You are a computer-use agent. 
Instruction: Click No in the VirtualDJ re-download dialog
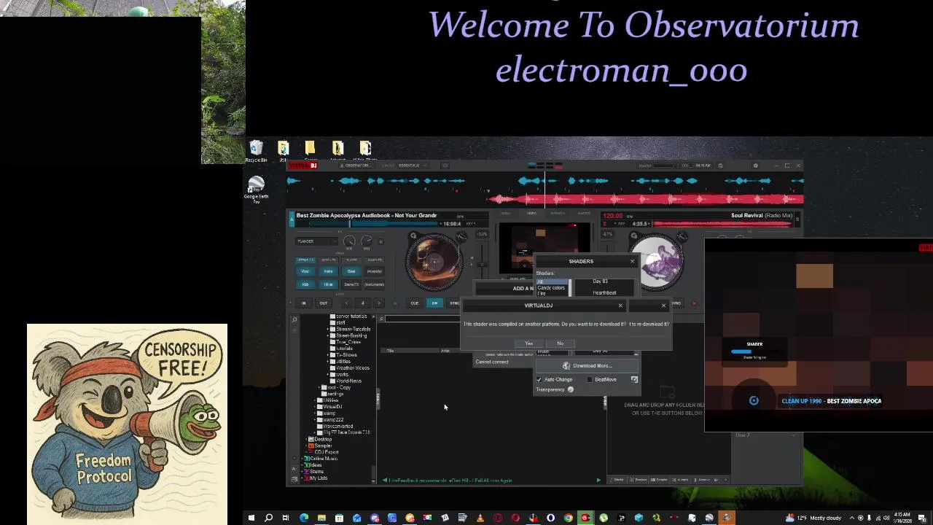(x=560, y=343)
